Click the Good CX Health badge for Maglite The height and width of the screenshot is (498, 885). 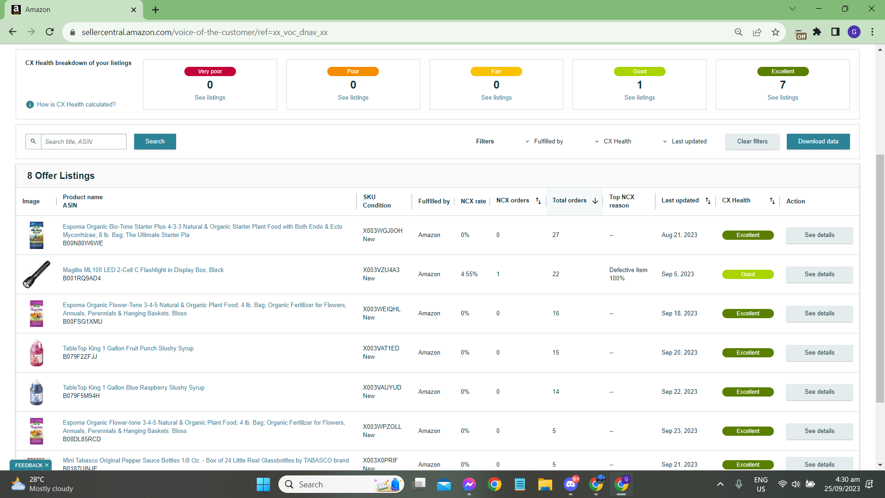(x=748, y=274)
